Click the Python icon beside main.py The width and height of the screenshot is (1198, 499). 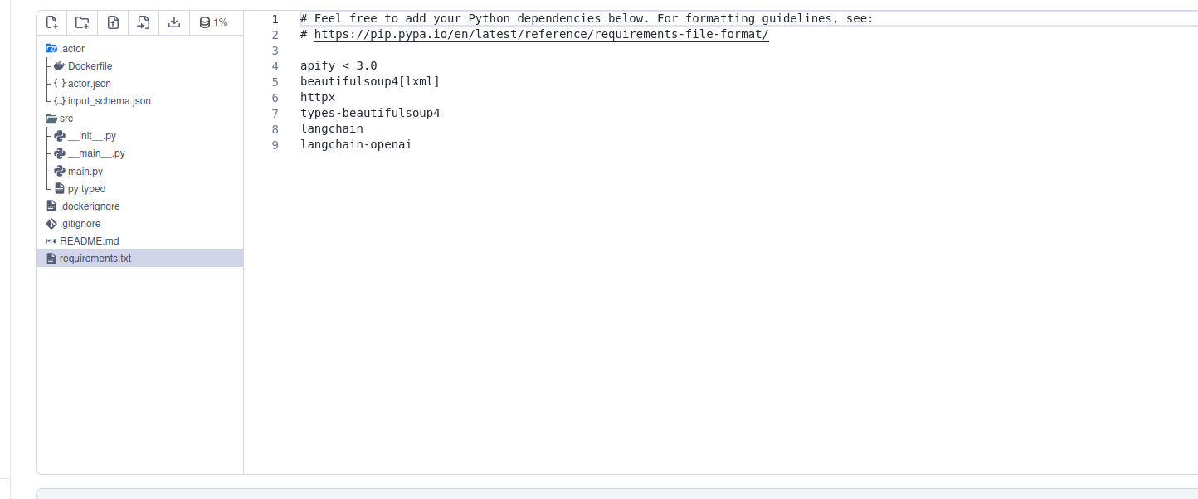(58, 171)
